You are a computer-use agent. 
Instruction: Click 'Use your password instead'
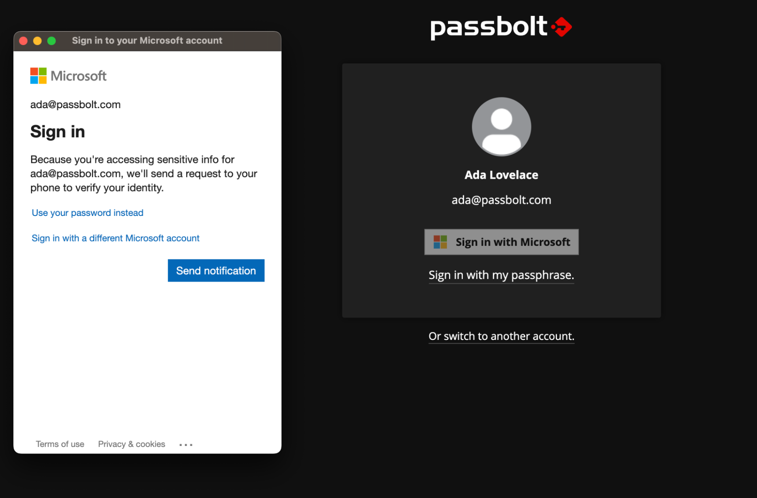pos(87,213)
